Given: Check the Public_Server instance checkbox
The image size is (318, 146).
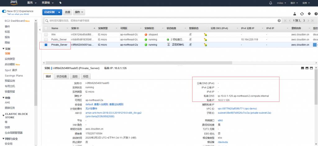Looking at the screenshot, I should point(46,40).
